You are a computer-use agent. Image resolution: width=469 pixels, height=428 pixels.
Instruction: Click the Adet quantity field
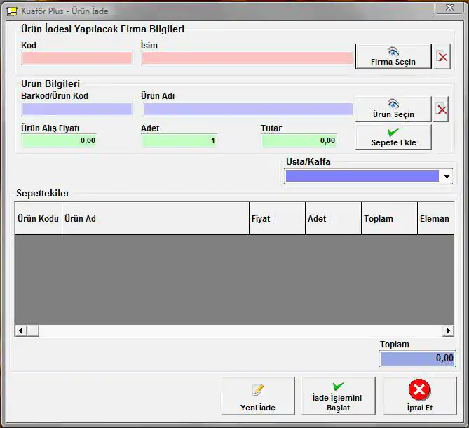179,140
